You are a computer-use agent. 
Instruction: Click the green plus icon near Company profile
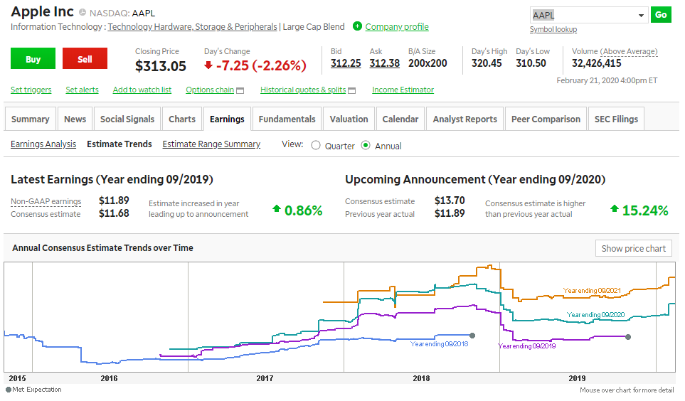[x=357, y=26]
